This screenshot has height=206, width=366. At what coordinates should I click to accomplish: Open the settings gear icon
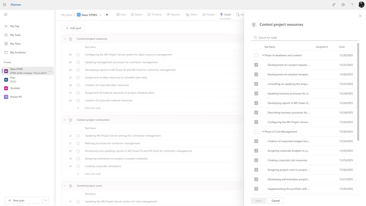point(343,5)
